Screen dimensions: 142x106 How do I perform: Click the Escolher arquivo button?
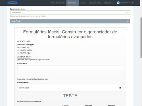tap(24, 60)
